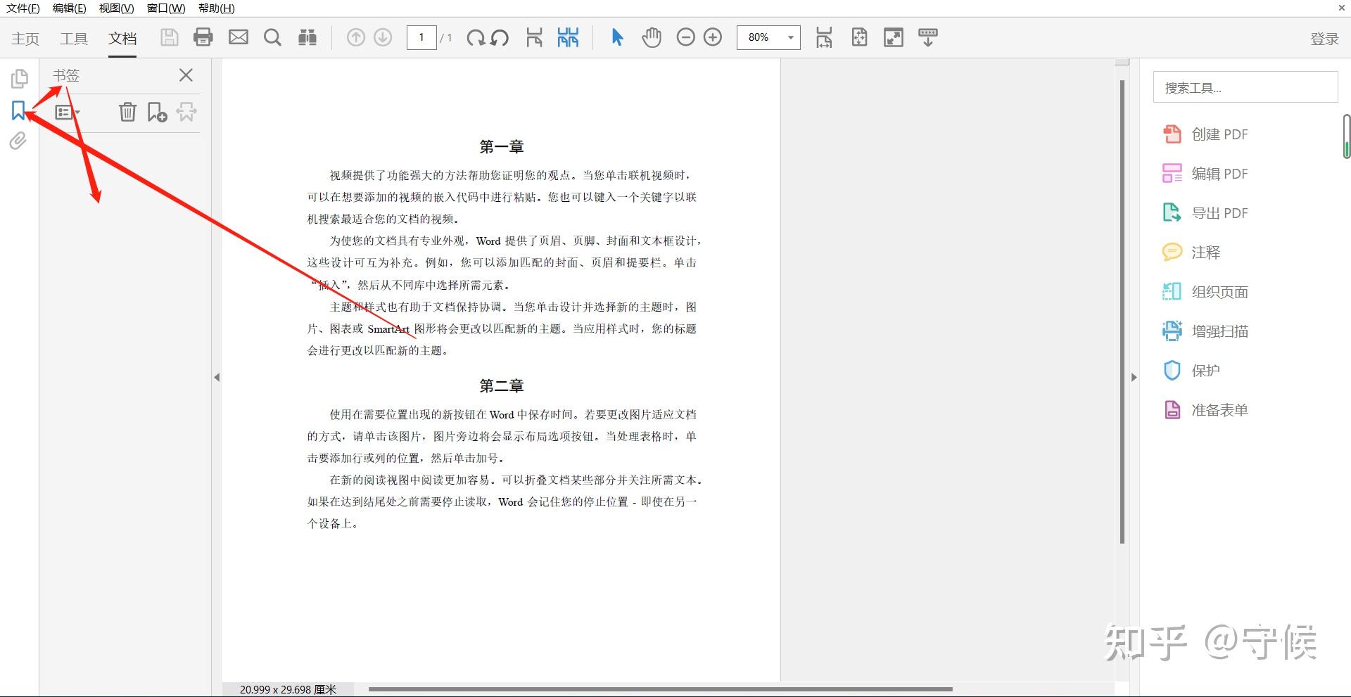The width and height of the screenshot is (1351, 697).
Task: Click the 第二章 heading text
Action: (502, 386)
